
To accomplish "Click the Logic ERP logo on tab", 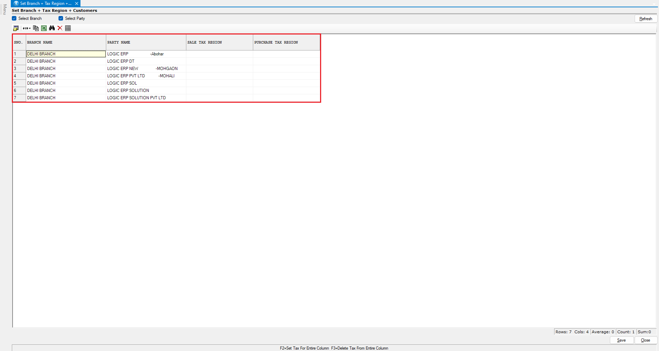I will [16, 3].
